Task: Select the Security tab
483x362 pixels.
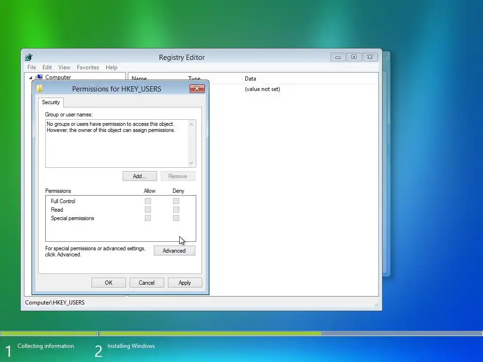Action: [x=51, y=102]
